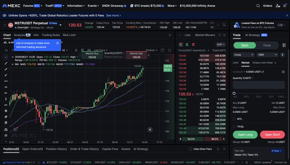The image size is (290, 165).
Task: Open the 100X leverage dropdown
Action: tap(267, 55)
